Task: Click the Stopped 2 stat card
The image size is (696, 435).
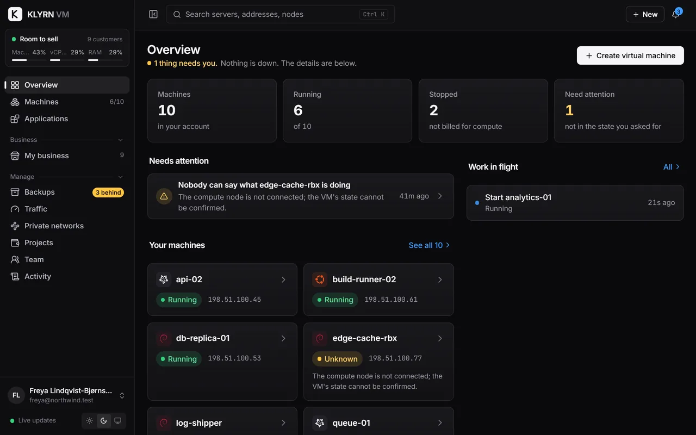Action: [x=483, y=110]
